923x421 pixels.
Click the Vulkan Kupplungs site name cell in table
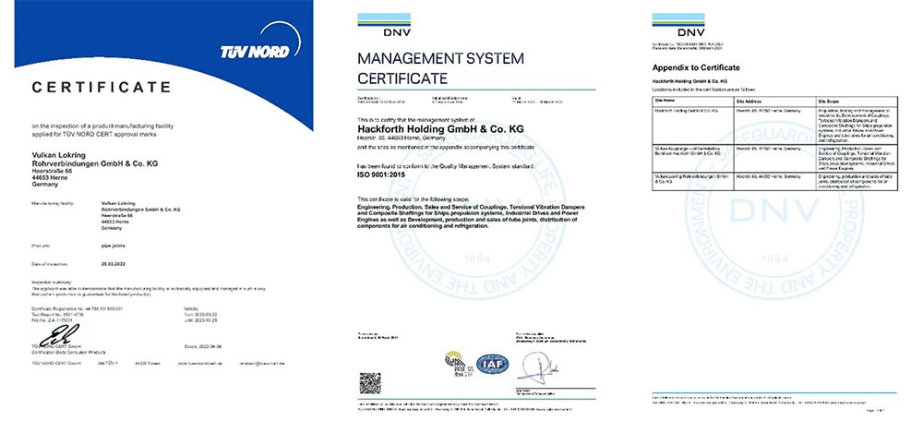693,158
